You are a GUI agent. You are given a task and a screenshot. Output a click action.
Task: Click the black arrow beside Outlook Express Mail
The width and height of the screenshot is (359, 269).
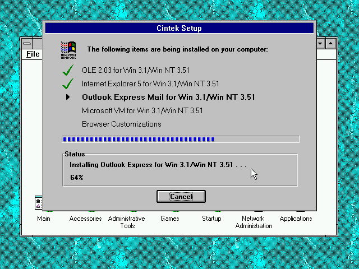click(68, 97)
